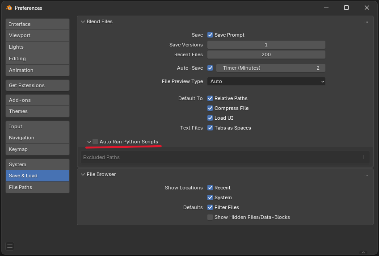Viewport: 379px width, 256px height.
Task: Open File Preview Type dropdown
Action: click(266, 82)
